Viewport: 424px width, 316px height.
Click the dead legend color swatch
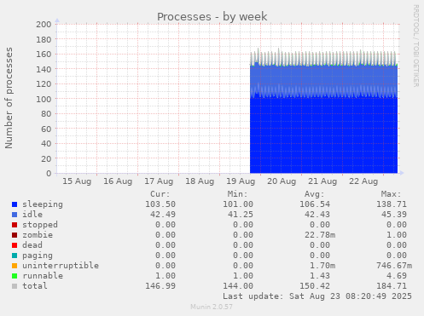[15, 245]
